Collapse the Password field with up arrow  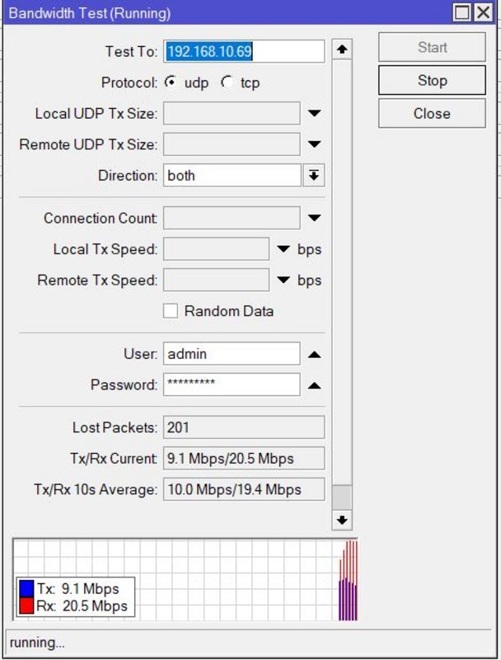pos(315,385)
